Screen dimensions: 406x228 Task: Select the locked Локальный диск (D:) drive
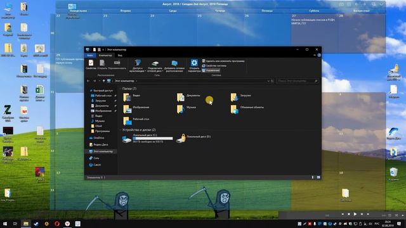pos(193,138)
